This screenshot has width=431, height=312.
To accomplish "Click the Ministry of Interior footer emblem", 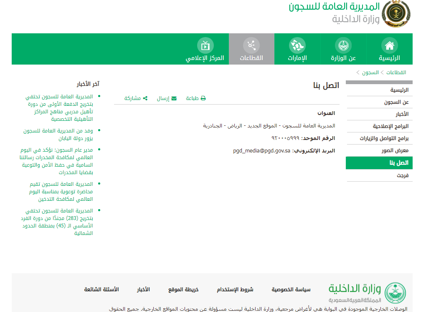I will coord(395,293).
